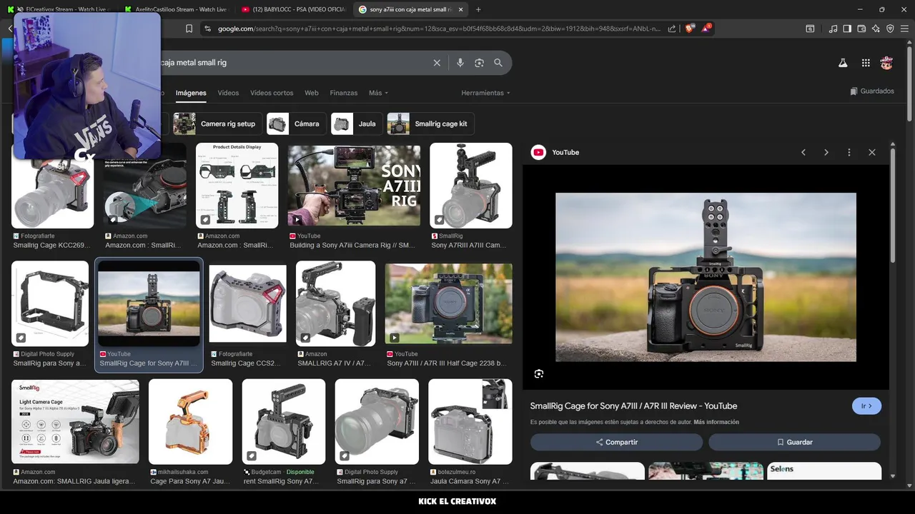Select the Smallrig cage kit chip
This screenshot has width=915, height=514.
[430, 124]
